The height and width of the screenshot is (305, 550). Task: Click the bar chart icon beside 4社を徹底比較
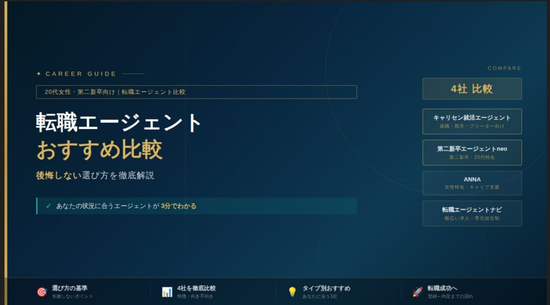click(x=167, y=292)
